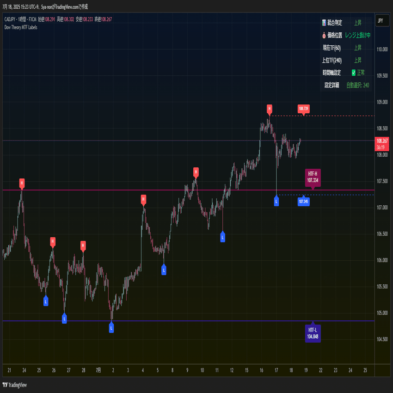Click the 104.500 label on the price axis

point(382,339)
